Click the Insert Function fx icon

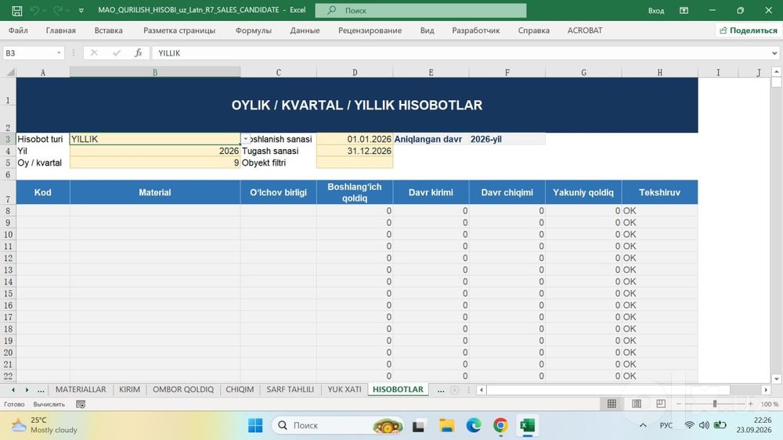(139, 53)
